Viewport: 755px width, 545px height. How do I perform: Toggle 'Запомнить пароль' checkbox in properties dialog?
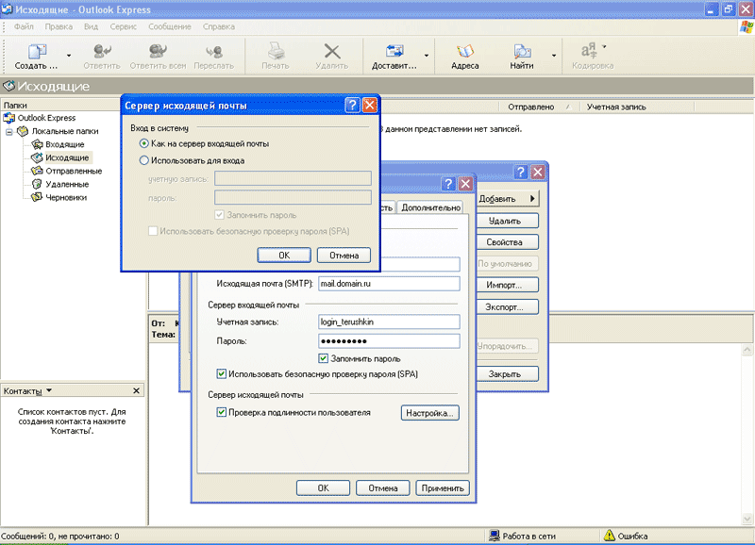click(x=323, y=358)
